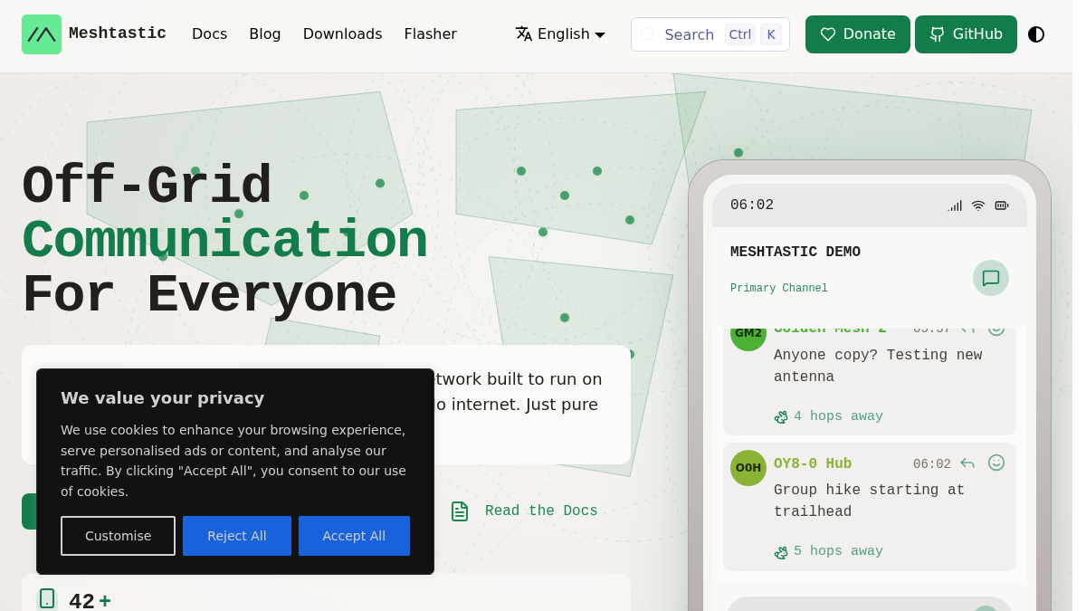This screenshot has height=611, width=1086.
Task: Open the Flasher link
Action: (430, 34)
